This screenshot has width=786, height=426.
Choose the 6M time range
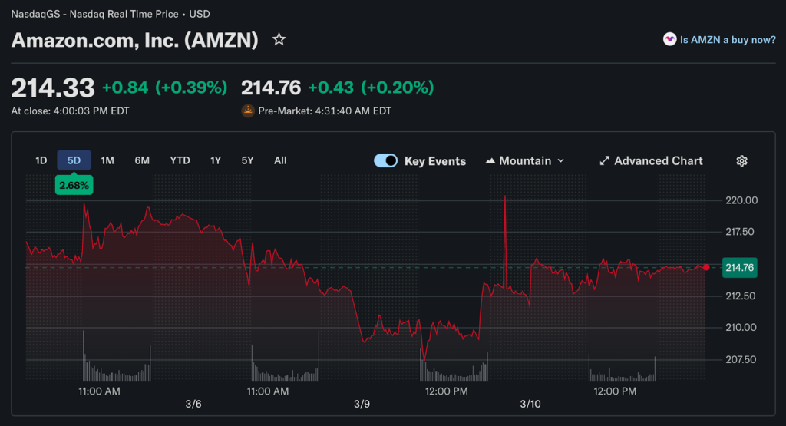[x=142, y=160]
